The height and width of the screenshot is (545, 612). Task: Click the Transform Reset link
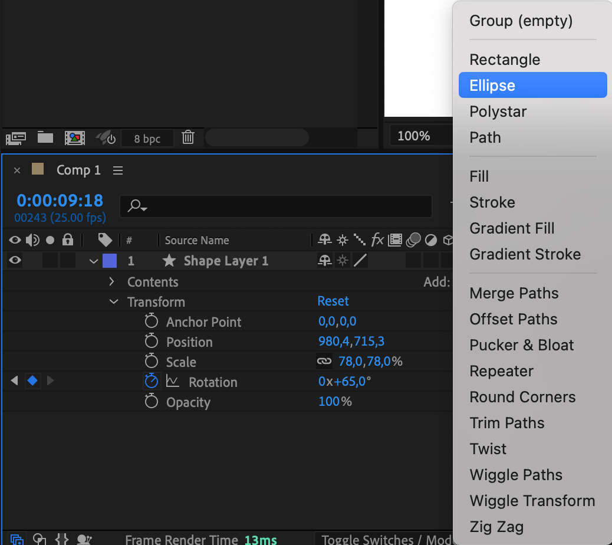(333, 301)
